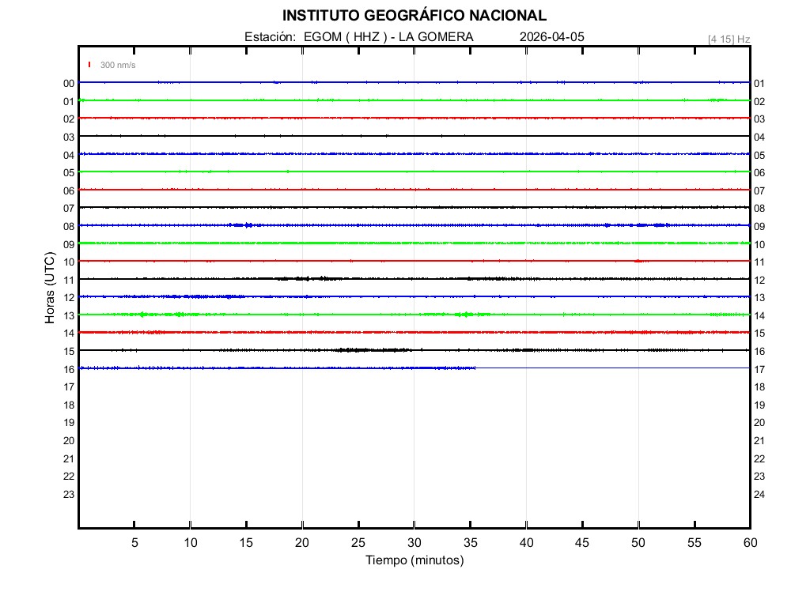Click the date 2026-04-05 in header
810x607 pixels.
[x=552, y=37]
